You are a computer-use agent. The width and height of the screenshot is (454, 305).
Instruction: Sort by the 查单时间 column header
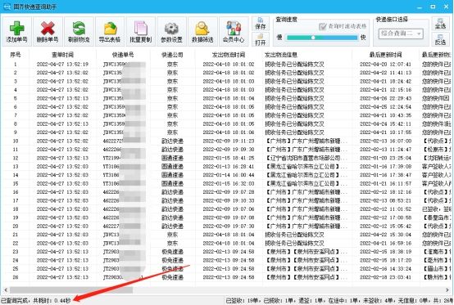click(x=62, y=55)
